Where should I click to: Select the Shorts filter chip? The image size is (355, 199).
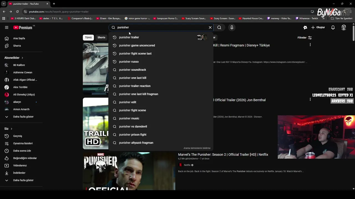tap(101, 37)
